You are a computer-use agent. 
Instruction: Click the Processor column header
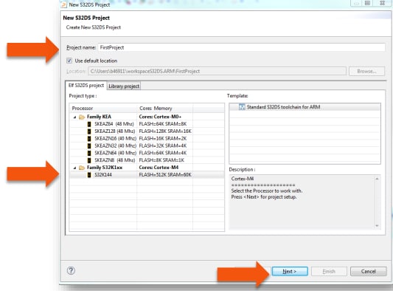pyautogui.click(x=103, y=109)
